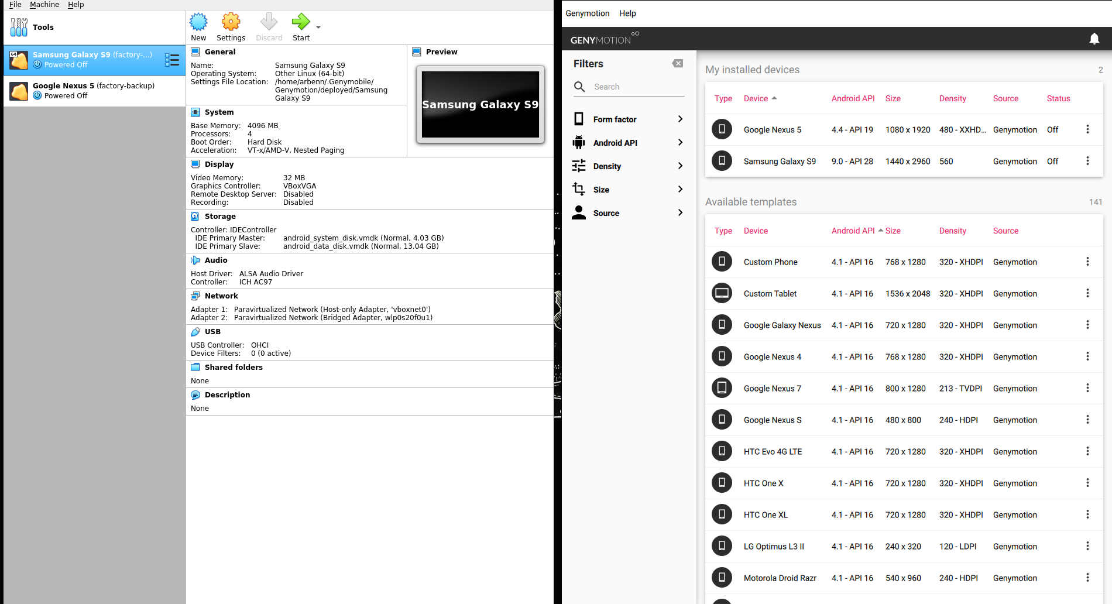
Task: Select Google Nexus 5 factory-backup VM
Action: [x=95, y=91]
